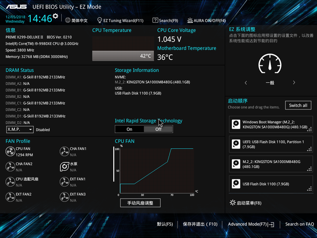Turn Intel Rapid Storage Technology On

click(129, 129)
